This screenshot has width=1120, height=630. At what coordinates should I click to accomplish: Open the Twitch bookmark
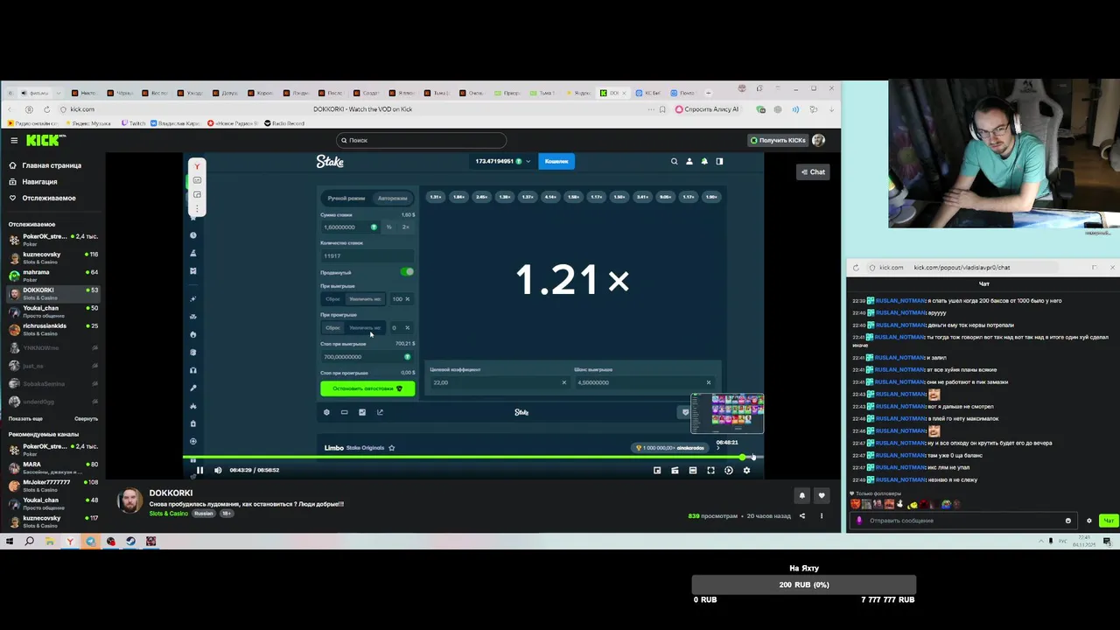pos(134,123)
